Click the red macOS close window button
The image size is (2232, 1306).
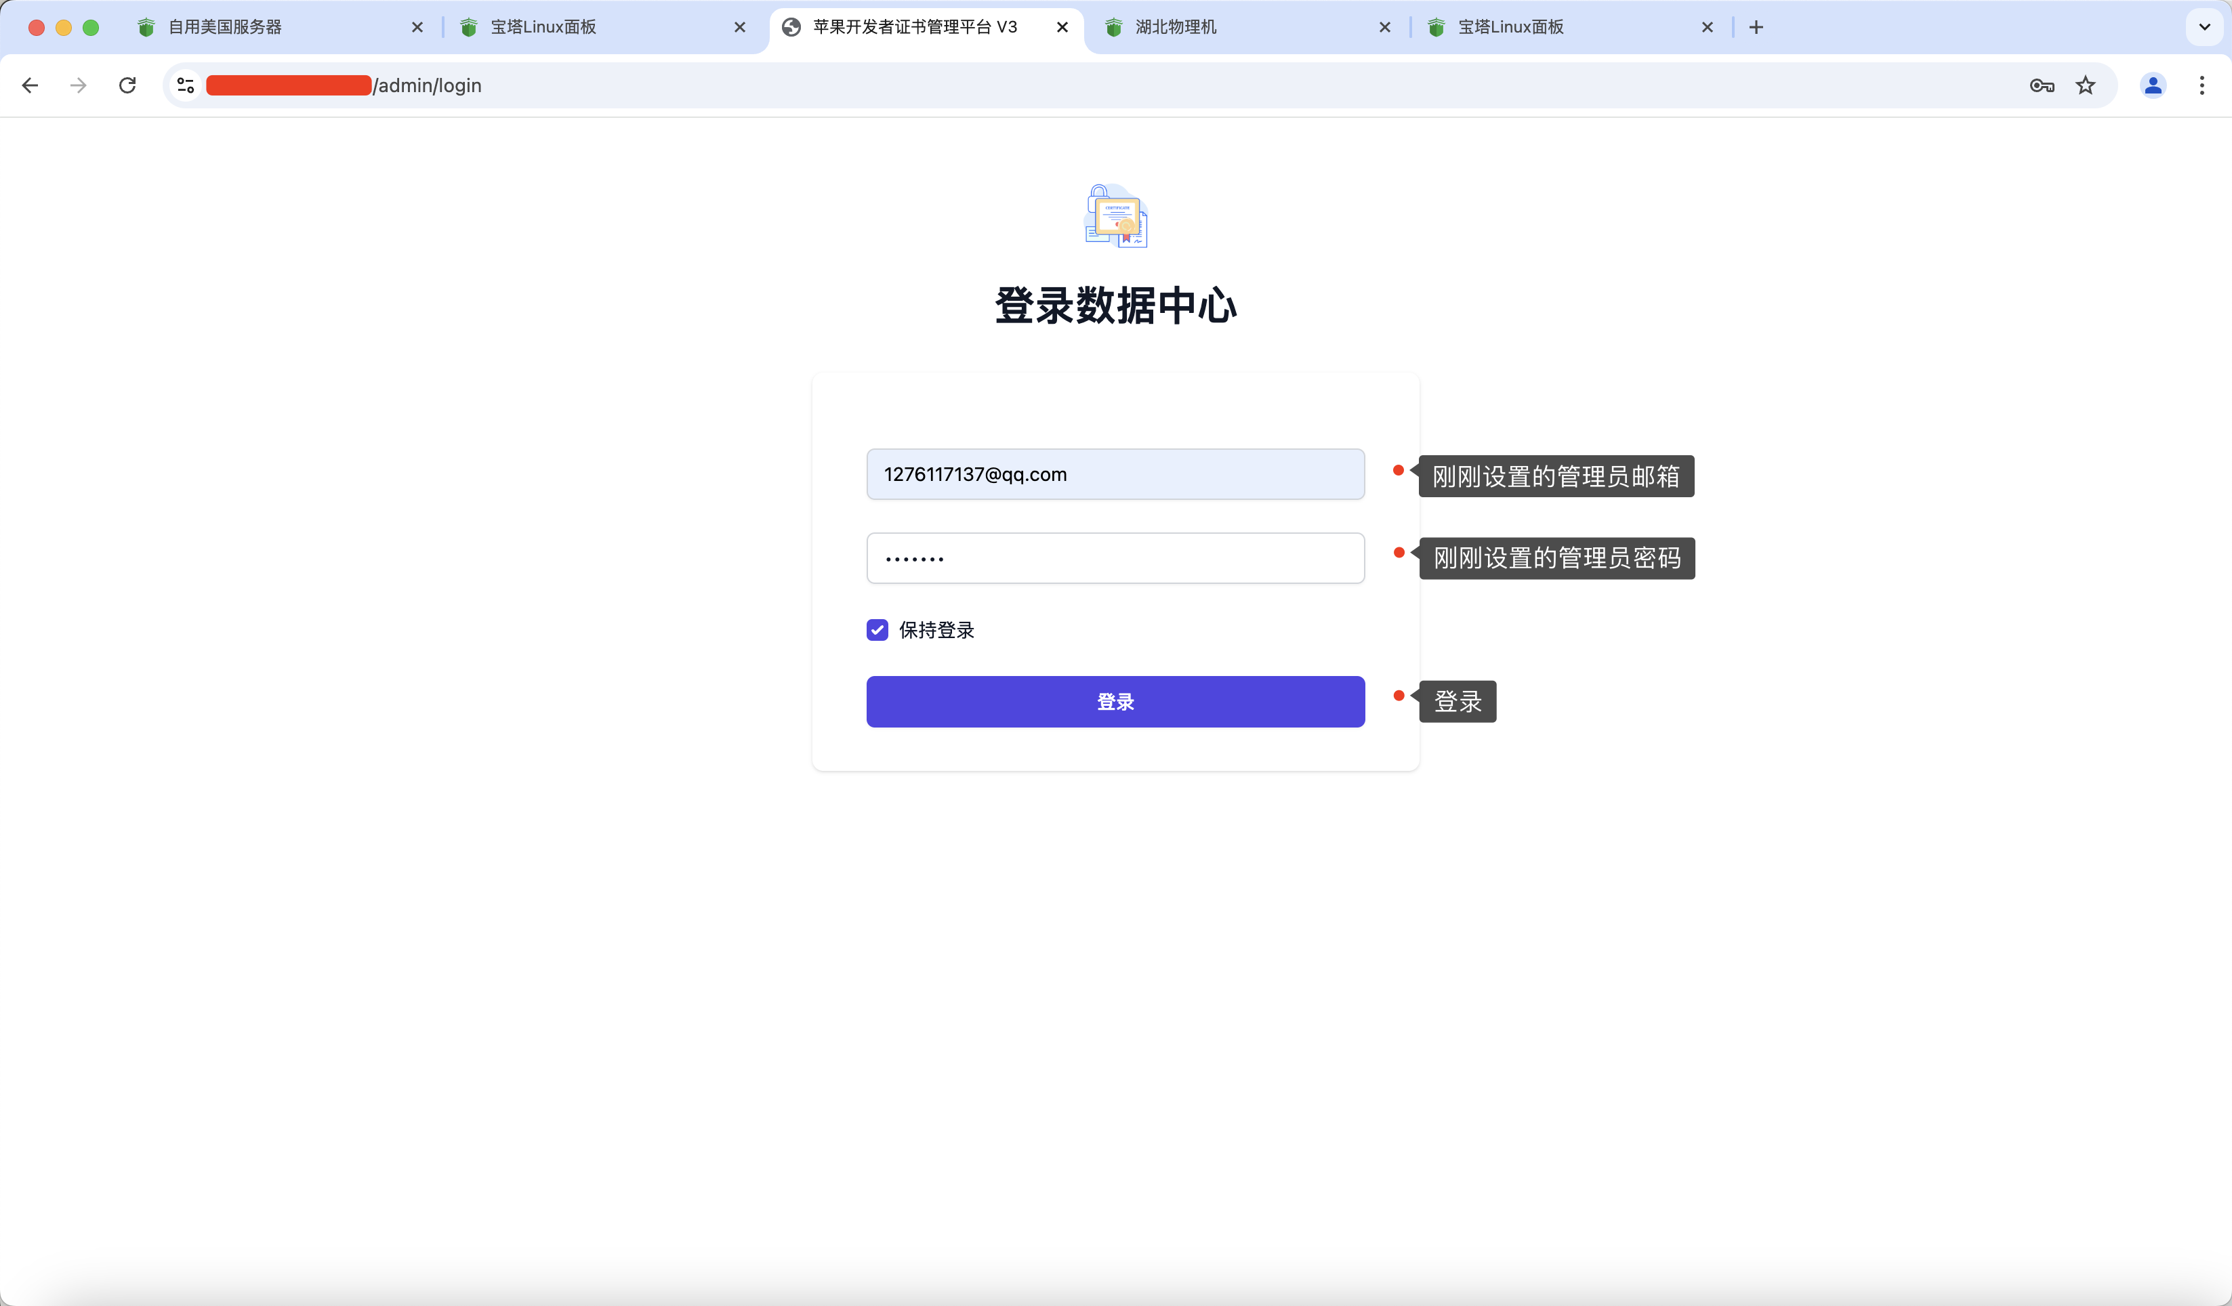pyautogui.click(x=37, y=28)
